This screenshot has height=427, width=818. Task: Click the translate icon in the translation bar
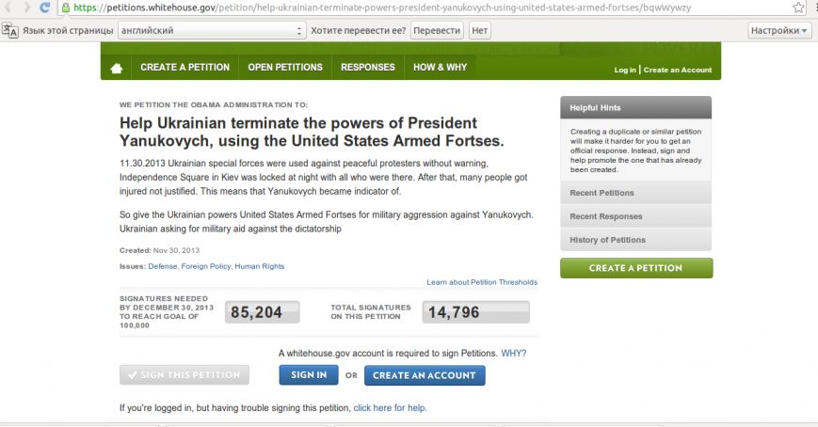pyautogui.click(x=9, y=30)
